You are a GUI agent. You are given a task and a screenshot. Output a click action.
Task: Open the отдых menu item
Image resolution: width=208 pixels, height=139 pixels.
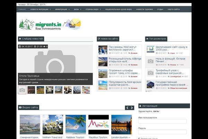click(160, 9)
